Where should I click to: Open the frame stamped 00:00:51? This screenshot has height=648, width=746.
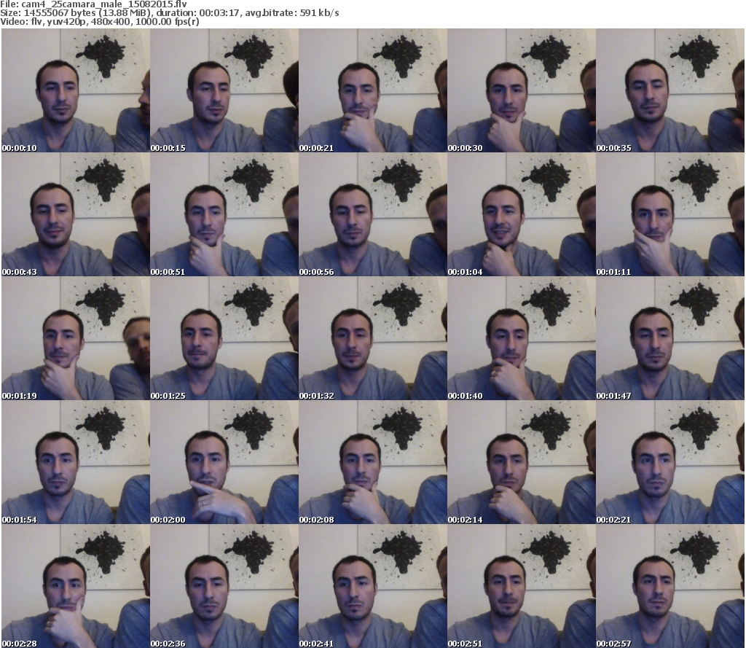click(224, 214)
